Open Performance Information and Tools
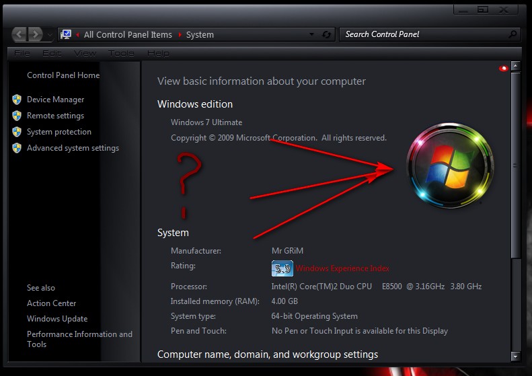Image resolution: width=532 pixels, height=376 pixels. (79, 339)
